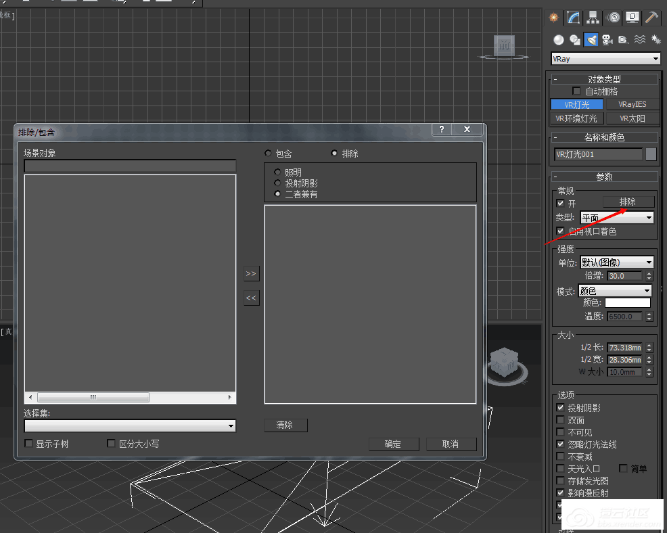This screenshot has width=667, height=533.
Task: Open the VRay light category dropdown
Action: (x=605, y=59)
